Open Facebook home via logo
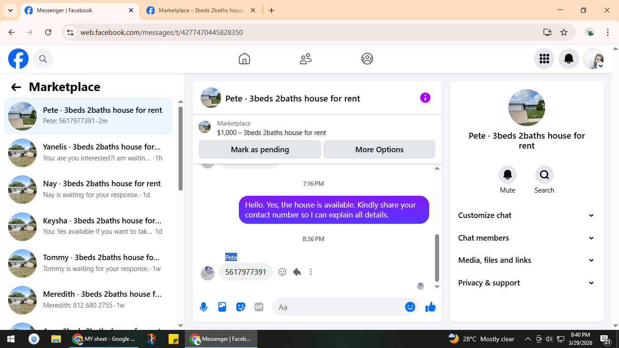The width and height of the screenshot is (619, 348). click(19, 59)
